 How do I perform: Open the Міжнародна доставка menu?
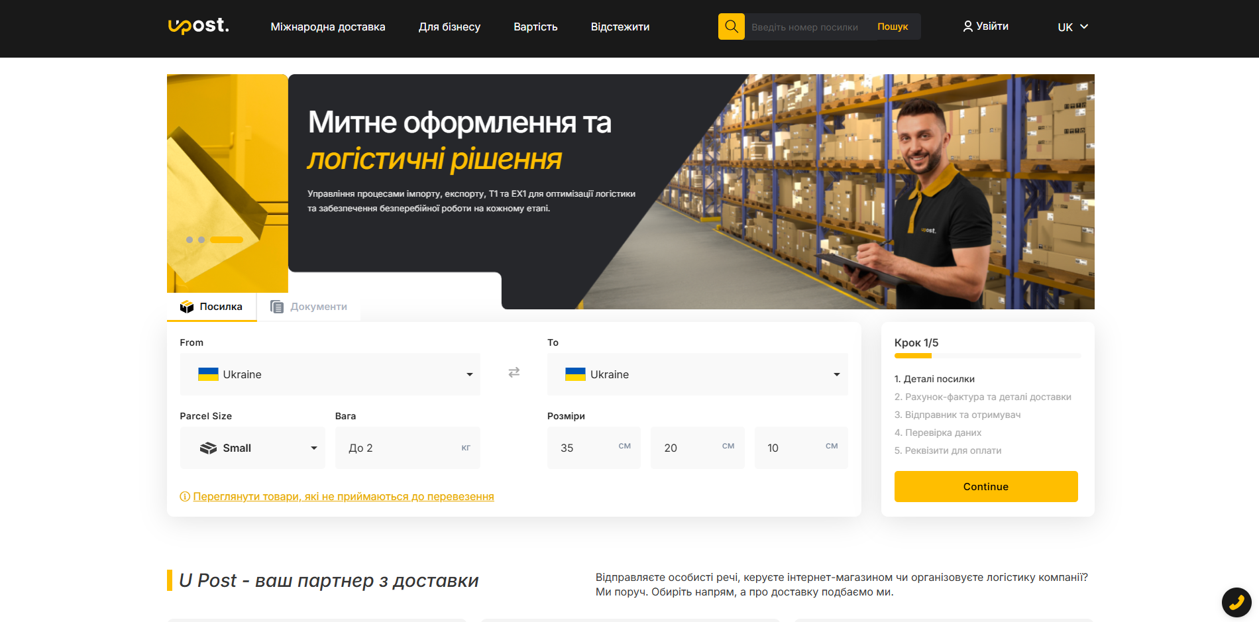(x=328, y=26)
